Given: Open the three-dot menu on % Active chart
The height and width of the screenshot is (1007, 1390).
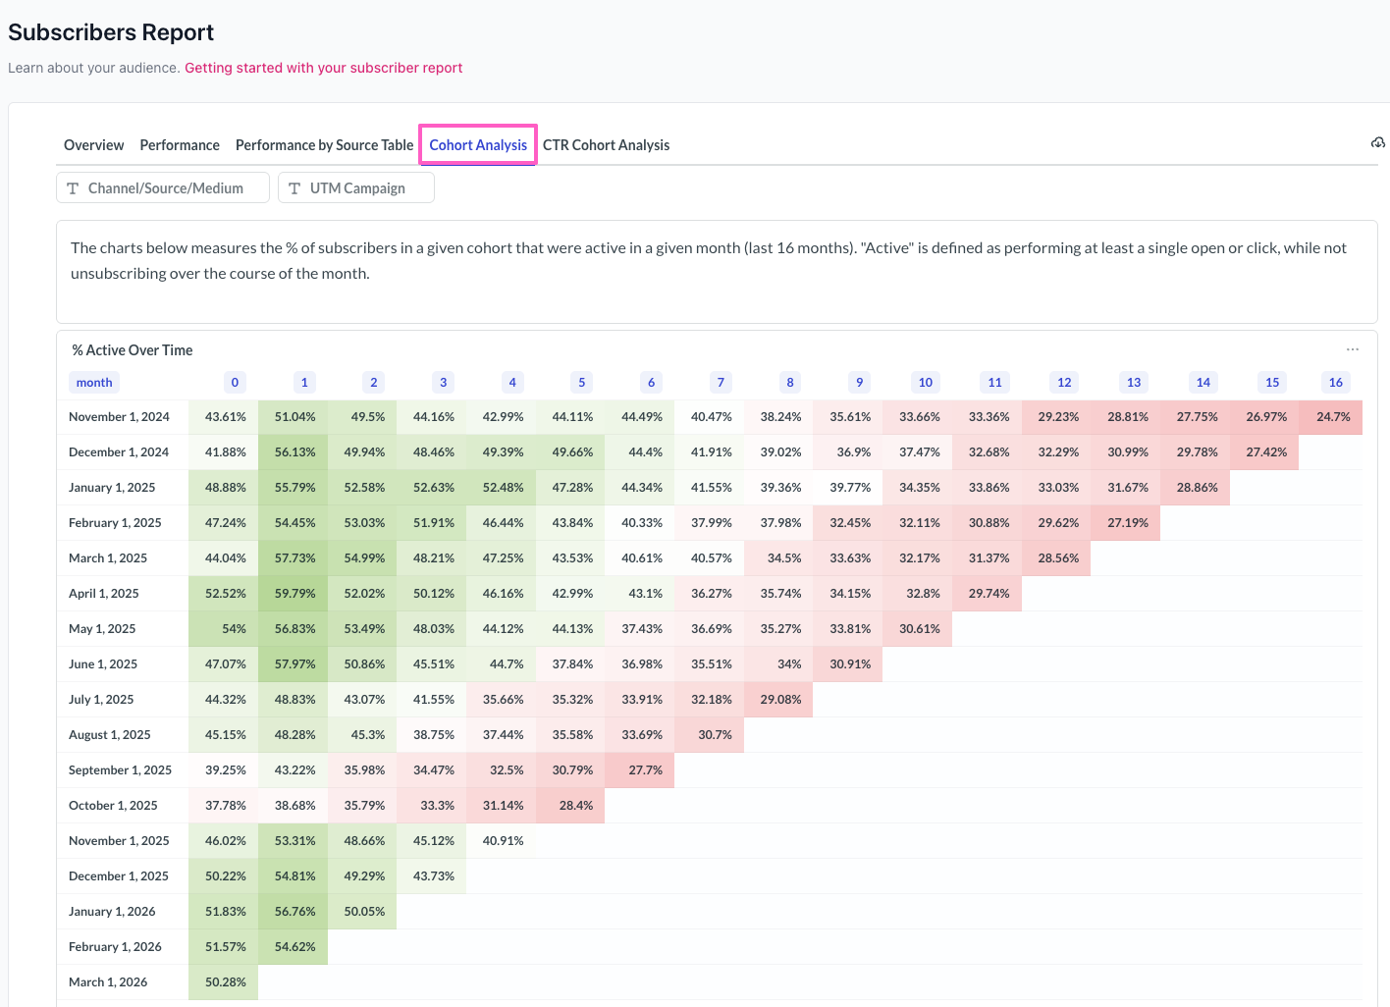Looking at the screenshot, I should (1353, 350).
